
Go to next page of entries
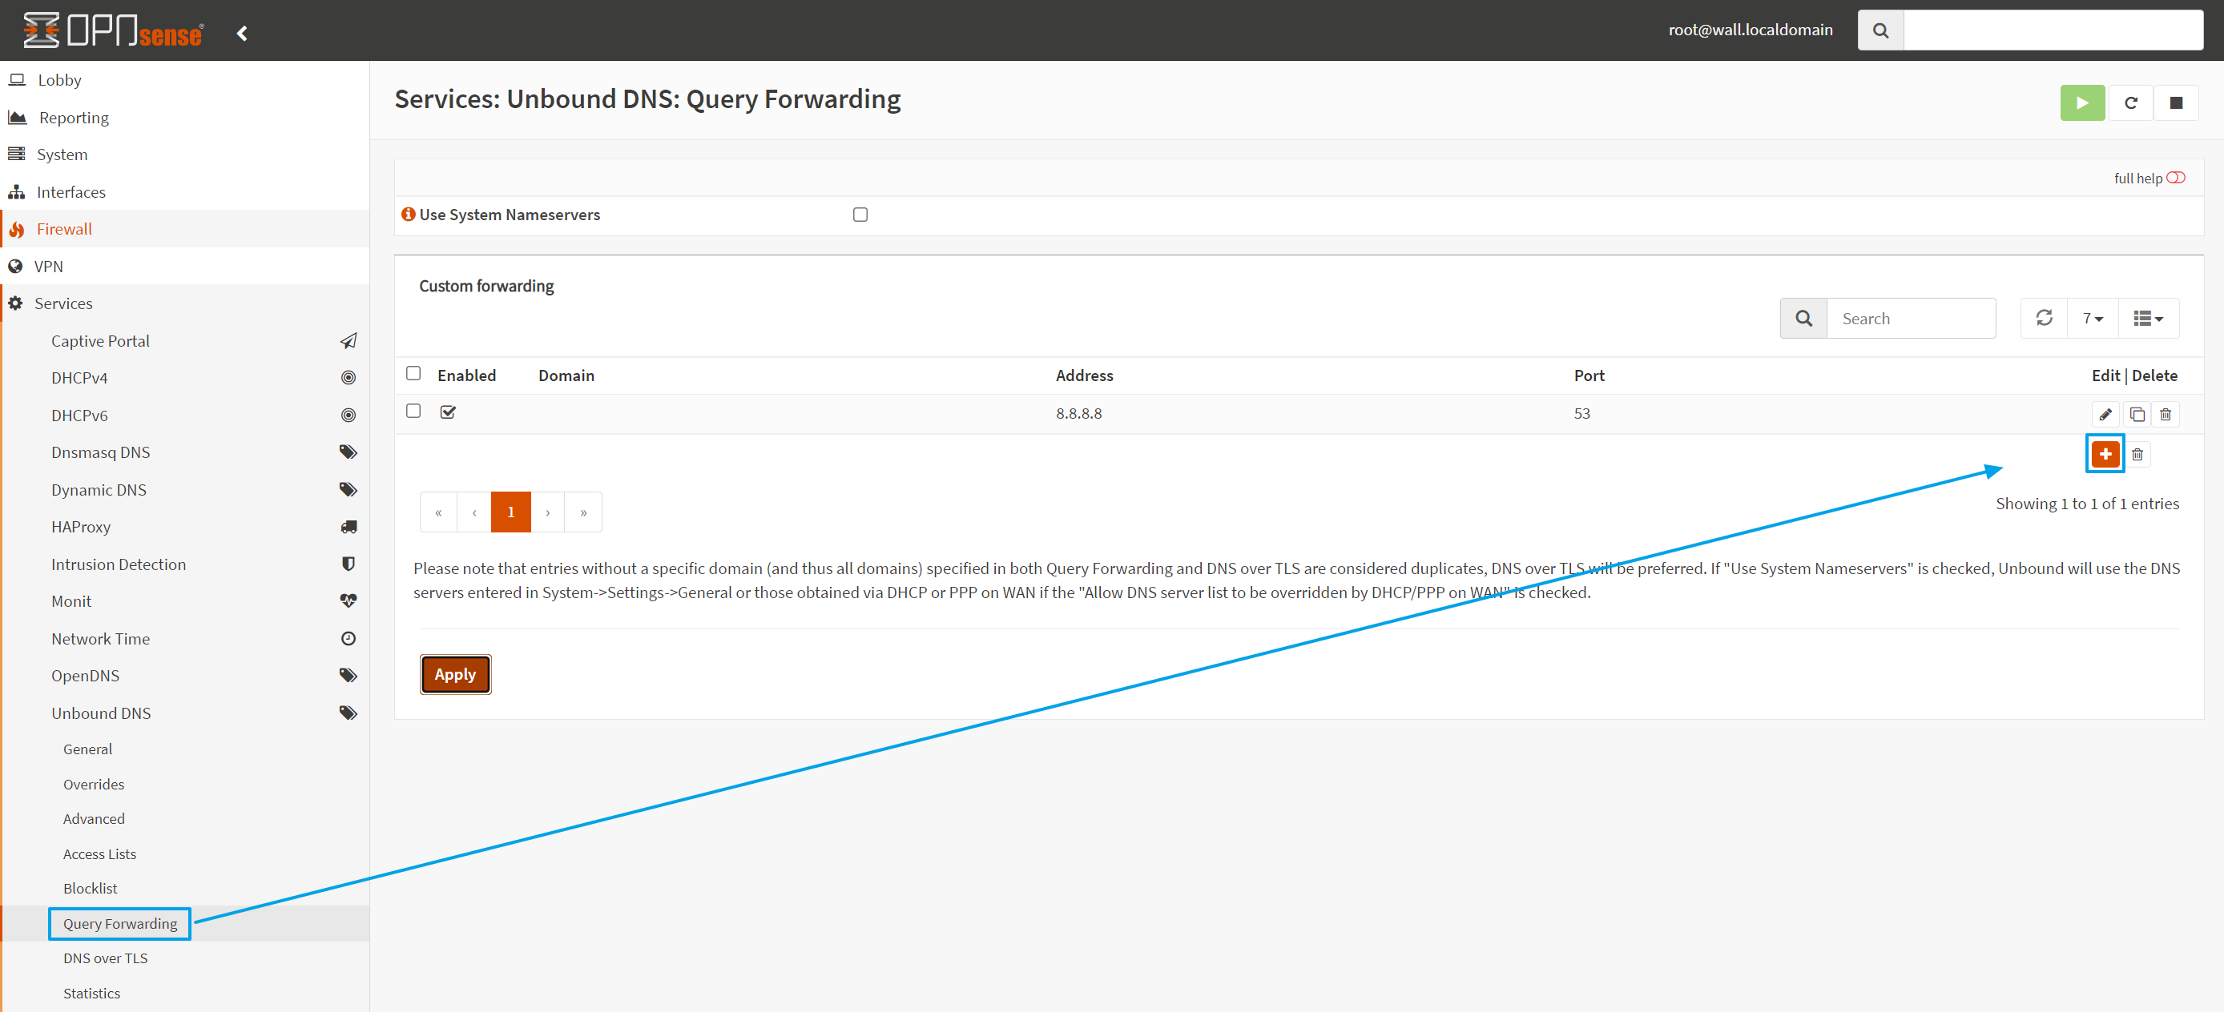(x=547, y=512)
